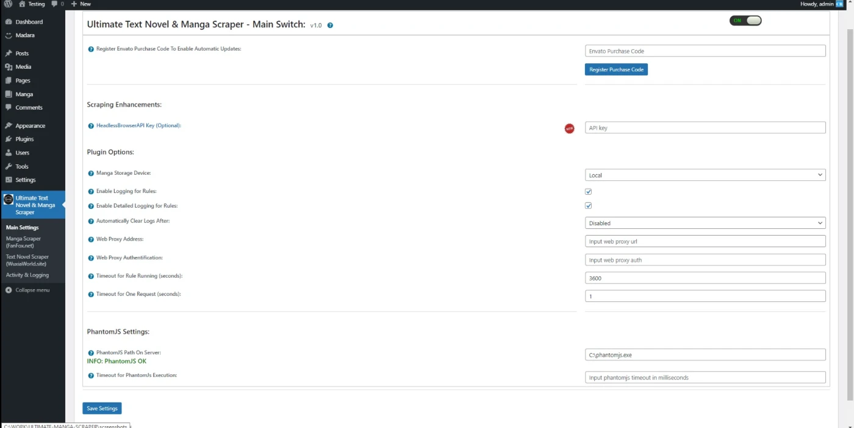Select Main Settings submenu item
This screenshot has height=428, width=854.
coord(23,228)
